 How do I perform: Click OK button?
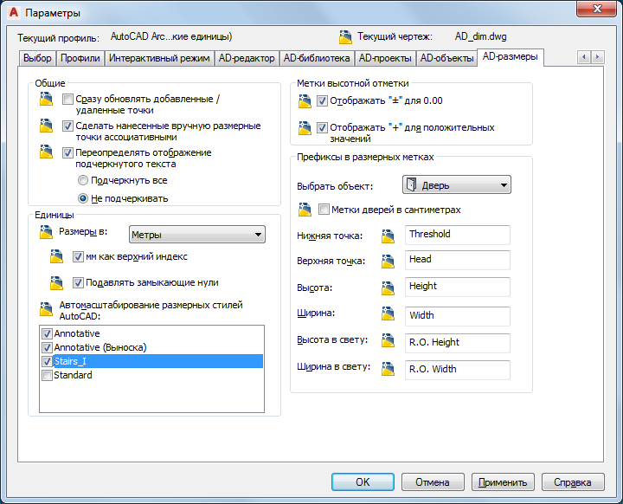coord(363,482)
